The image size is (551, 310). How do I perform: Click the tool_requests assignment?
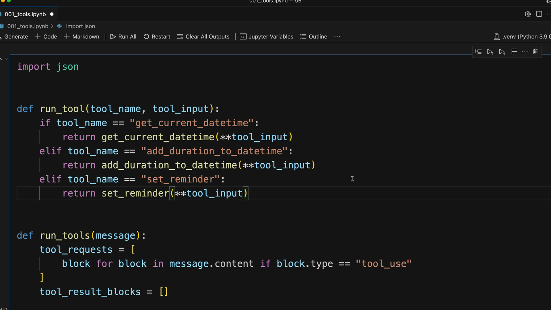click(x=87, y=249)
